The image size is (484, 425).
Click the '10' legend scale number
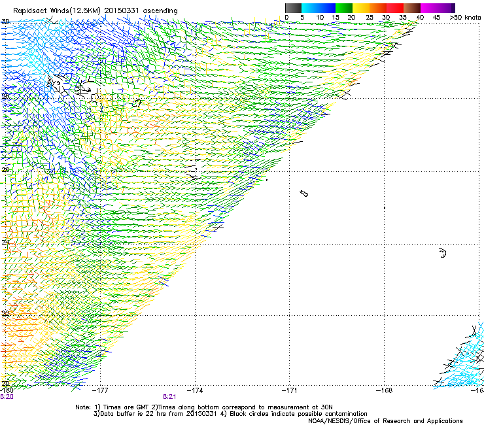click(320, 17)
